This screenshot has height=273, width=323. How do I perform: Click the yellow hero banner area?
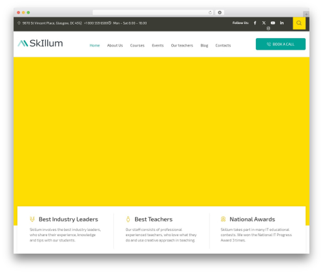pyautogui.click(x=161, y=131)
